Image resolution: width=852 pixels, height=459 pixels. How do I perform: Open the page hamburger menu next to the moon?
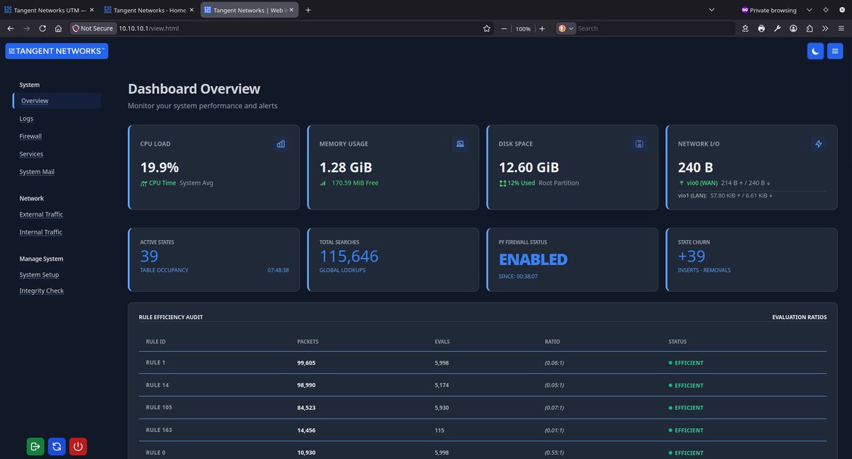pos(835,51)
